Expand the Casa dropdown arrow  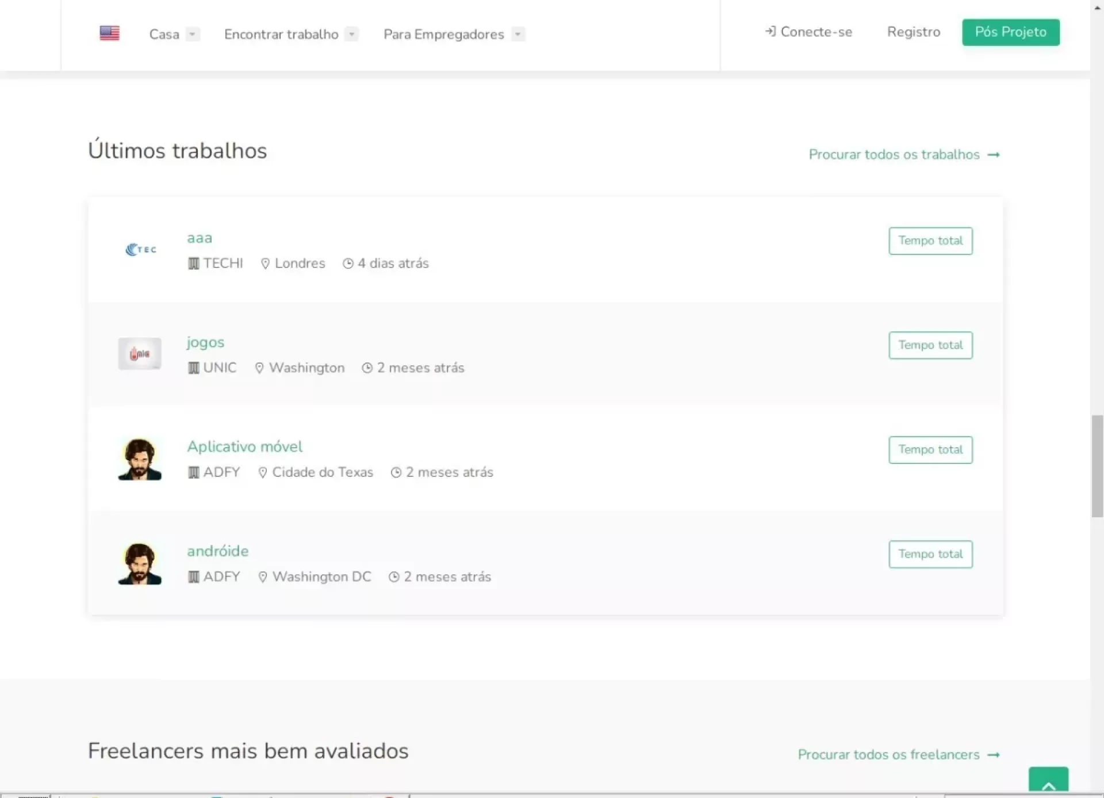pos(193,35)
